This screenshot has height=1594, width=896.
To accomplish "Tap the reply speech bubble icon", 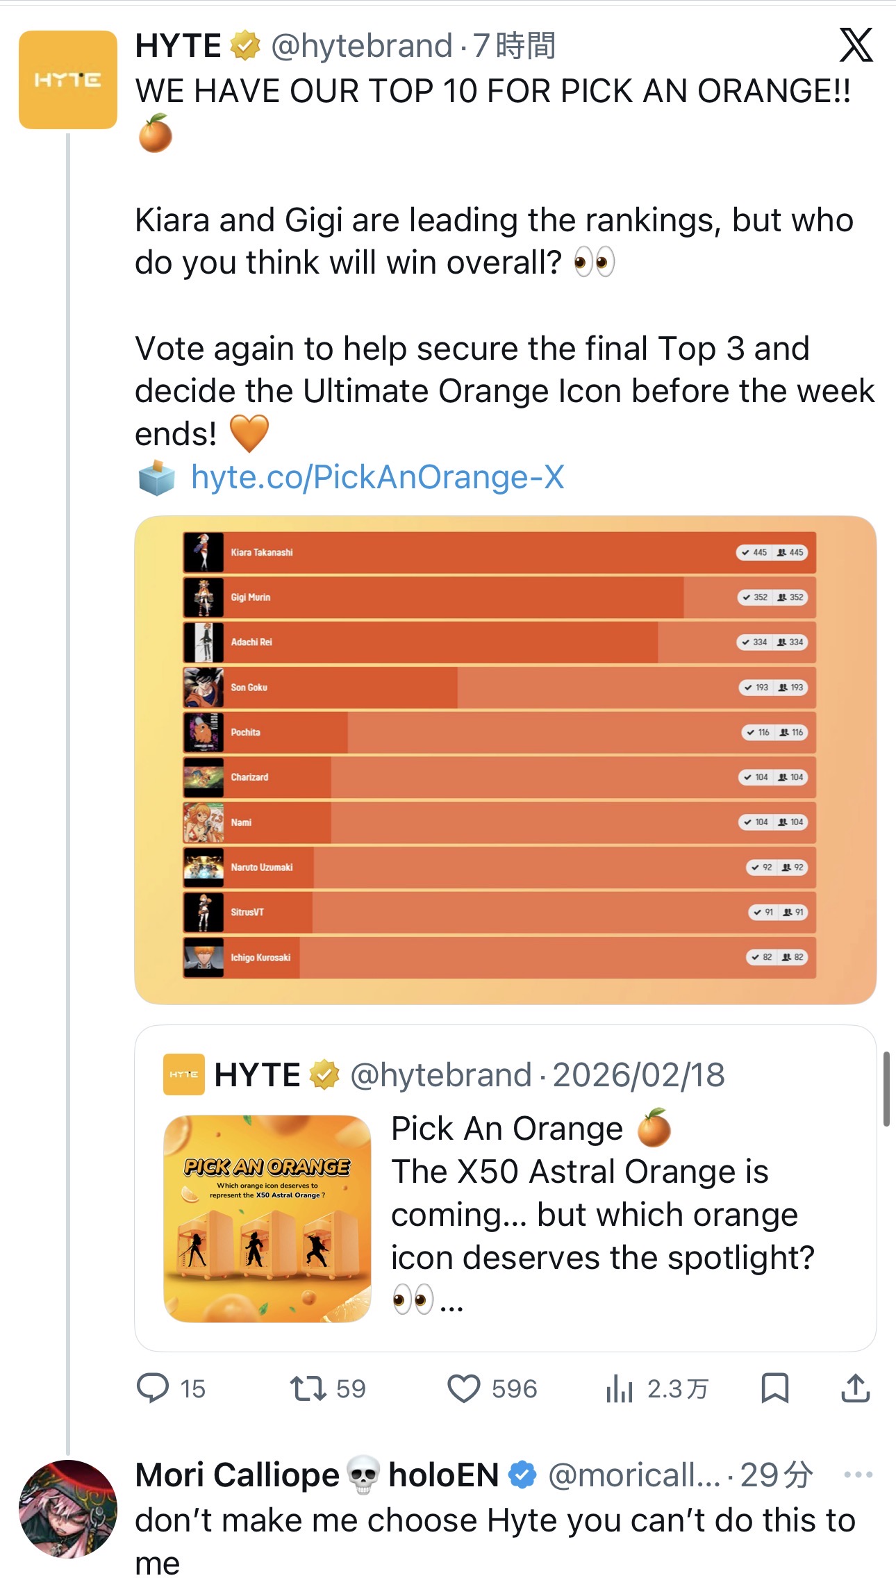I will coord(153,1388).
